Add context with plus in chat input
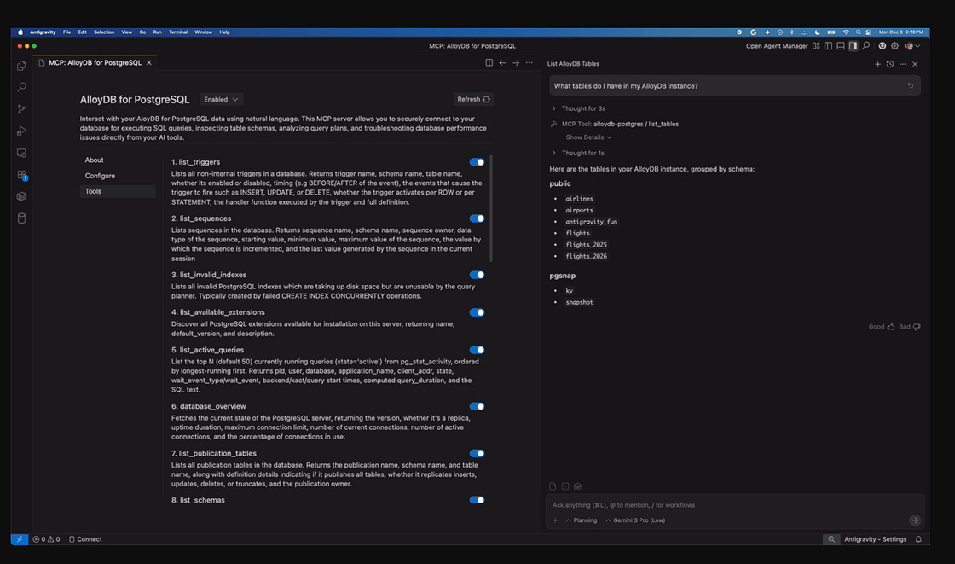Screen dimensions: 955x564 [555, 520]
